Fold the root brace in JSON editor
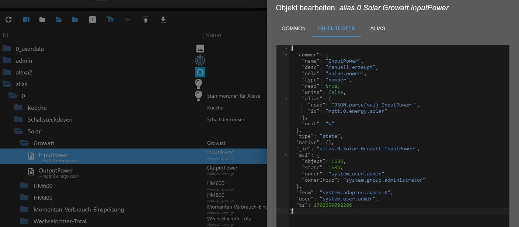The image size is (519, 227). click(x=286, y=48)
